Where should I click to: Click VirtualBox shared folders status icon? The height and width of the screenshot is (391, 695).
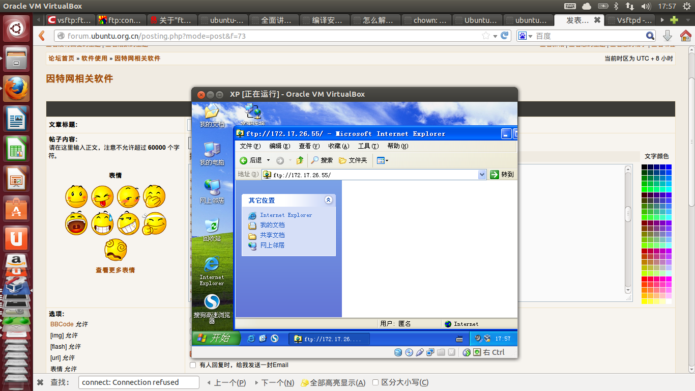(x=441, y=352)
